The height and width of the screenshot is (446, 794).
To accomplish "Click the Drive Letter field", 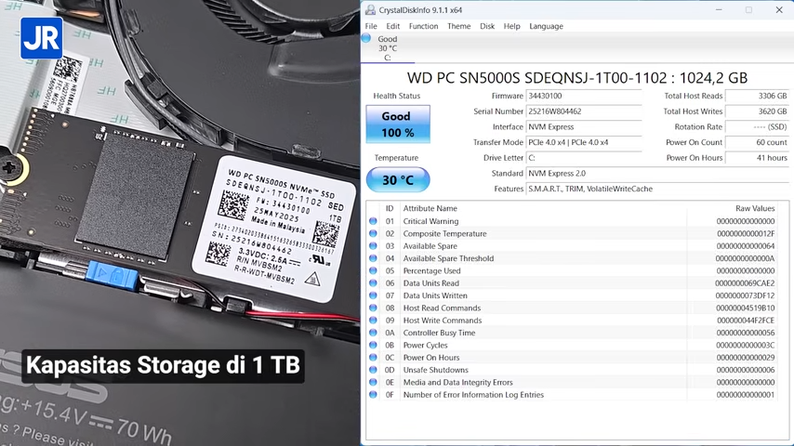I will pos(584,158).
